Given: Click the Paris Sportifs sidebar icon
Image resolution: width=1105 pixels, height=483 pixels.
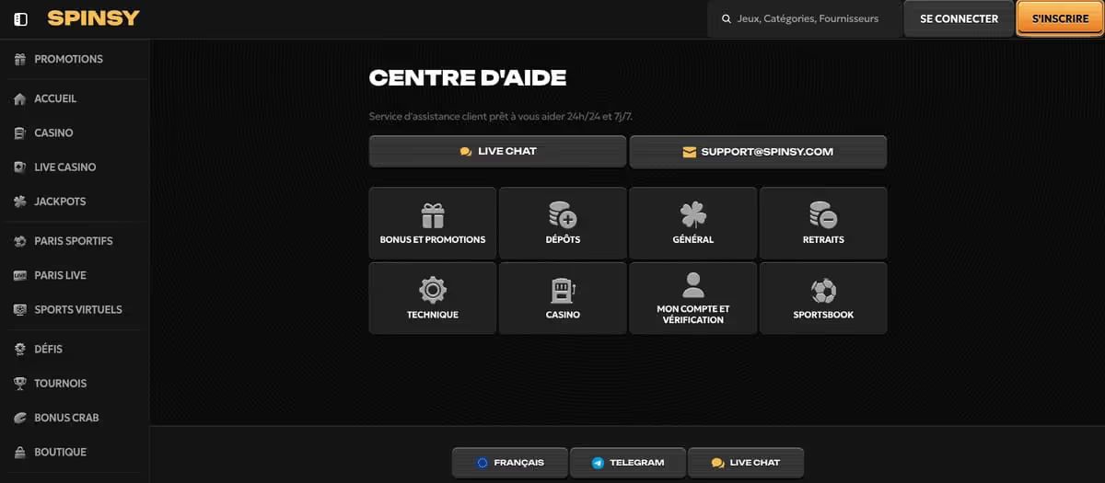Looking at the screenshot, I should tap(20, 241).
